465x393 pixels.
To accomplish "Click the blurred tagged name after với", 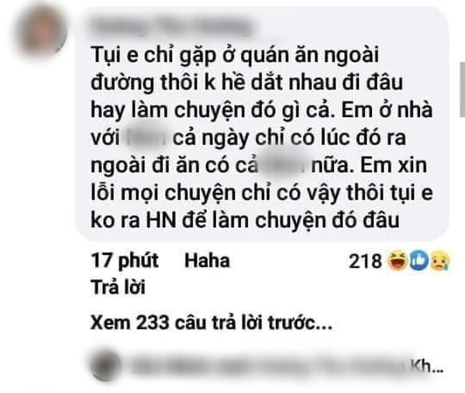I will point(146,138).
